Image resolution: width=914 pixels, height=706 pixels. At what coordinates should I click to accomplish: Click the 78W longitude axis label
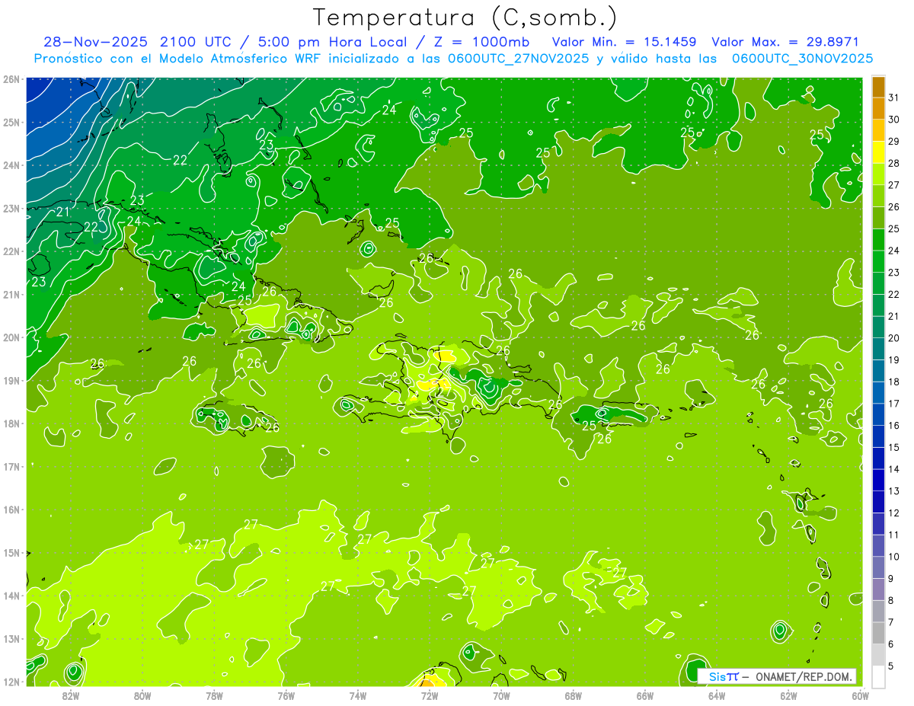coord(214,696)
